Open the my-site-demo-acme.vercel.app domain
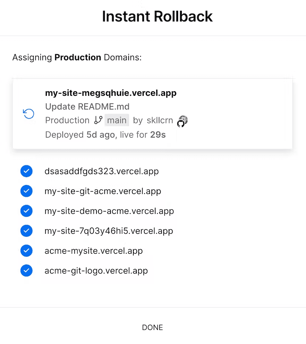 (x=109, y=211)
